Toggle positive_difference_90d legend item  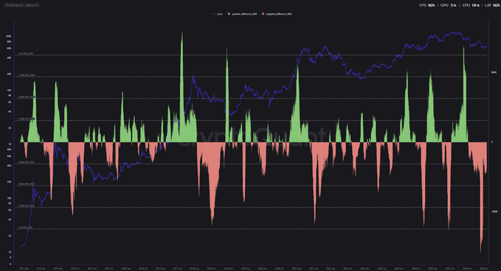pyautogui.click(x=242, y=14)
